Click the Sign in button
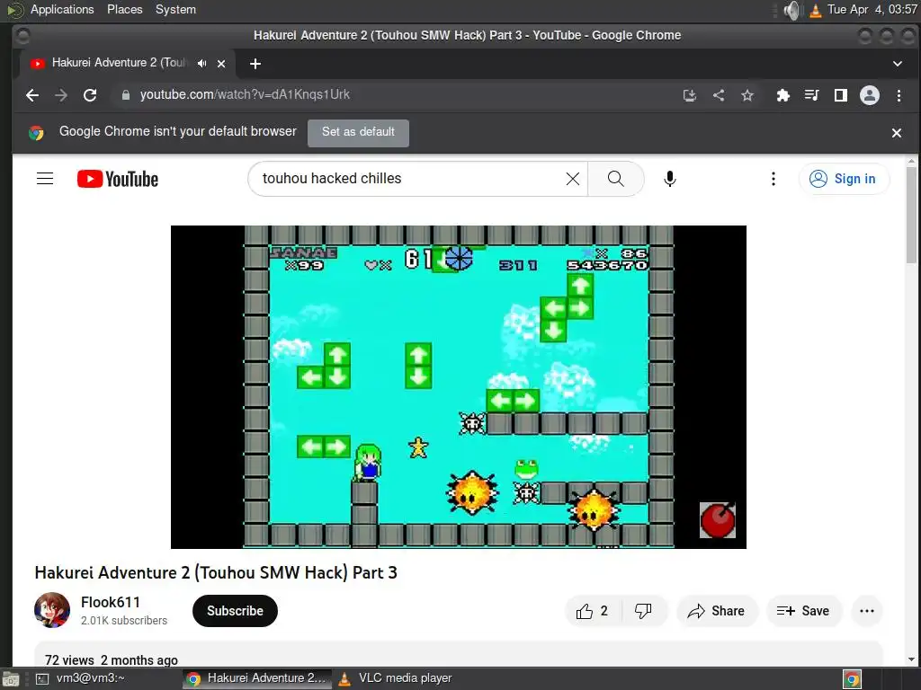The width and height of the screenshot is (921, 690). tap(844, 179)
